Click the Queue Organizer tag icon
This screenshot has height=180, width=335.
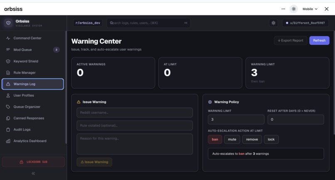click(x=8, y=107)
